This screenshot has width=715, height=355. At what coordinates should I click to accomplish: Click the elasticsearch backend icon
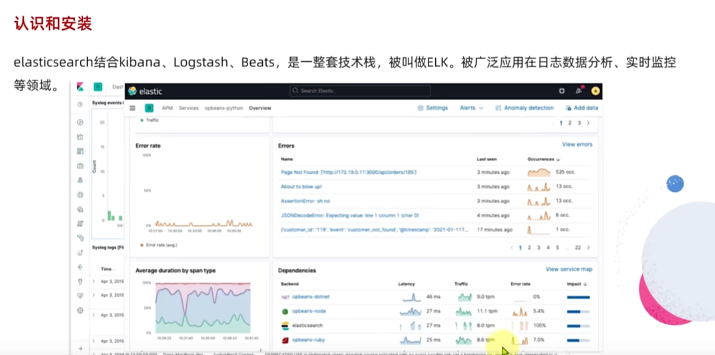(285, 326)
